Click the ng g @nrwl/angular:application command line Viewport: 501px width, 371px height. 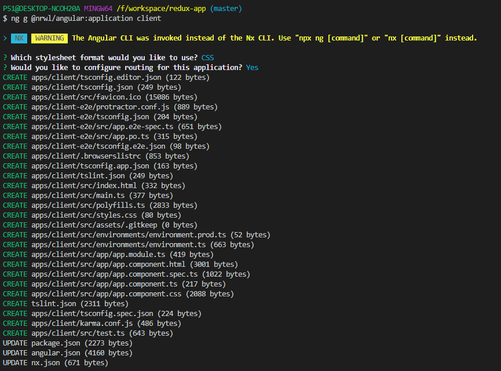[86, 19]
